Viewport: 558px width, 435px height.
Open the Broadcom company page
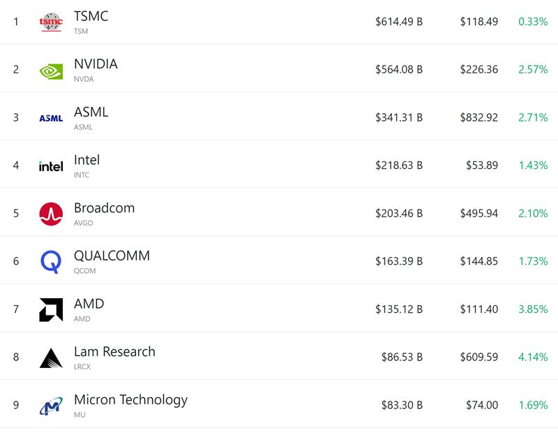(x=104, y=207)
